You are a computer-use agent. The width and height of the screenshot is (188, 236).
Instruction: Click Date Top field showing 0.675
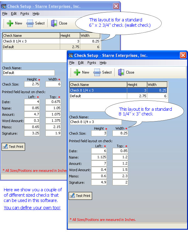pos(53,102)
